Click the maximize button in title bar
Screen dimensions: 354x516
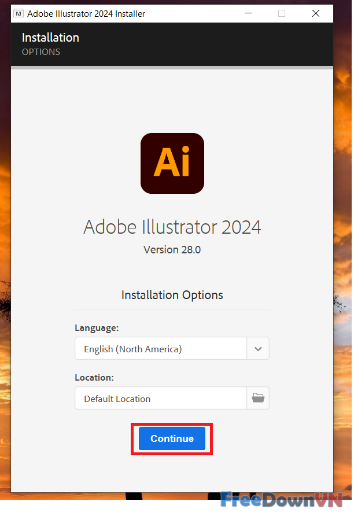pos(282,13)
